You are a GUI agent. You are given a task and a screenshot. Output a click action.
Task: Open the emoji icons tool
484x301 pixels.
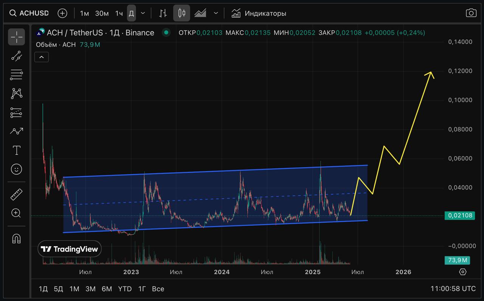point(17,169)
